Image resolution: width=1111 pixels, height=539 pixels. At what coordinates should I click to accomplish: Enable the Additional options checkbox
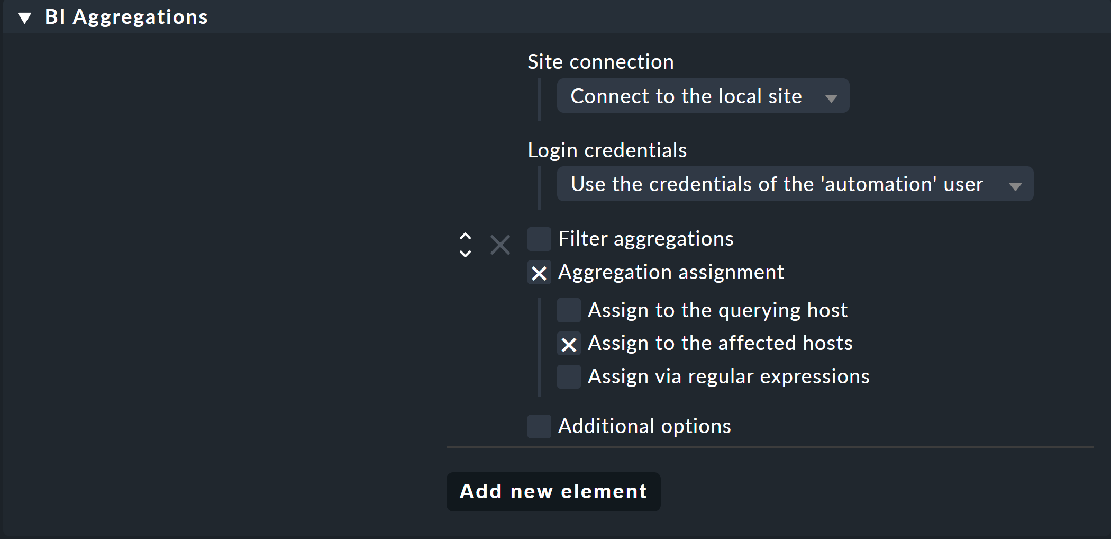pyautogui.click(x=539, y=426)
